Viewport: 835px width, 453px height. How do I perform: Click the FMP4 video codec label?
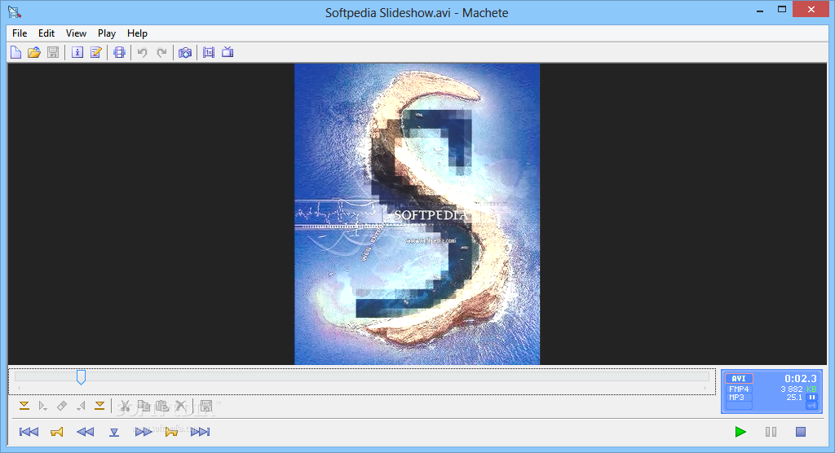tap(739, 389)
